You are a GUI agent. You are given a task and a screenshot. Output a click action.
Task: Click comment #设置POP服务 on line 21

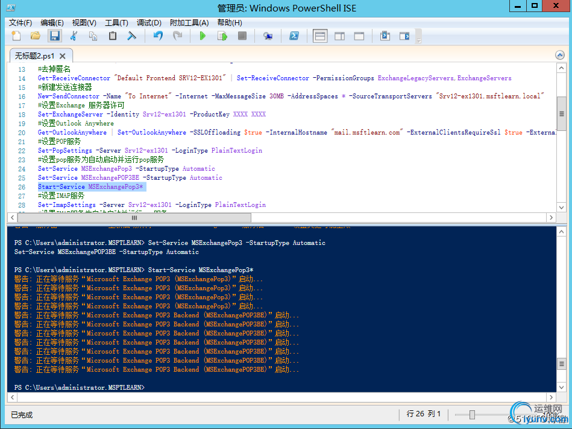(59, 141)
